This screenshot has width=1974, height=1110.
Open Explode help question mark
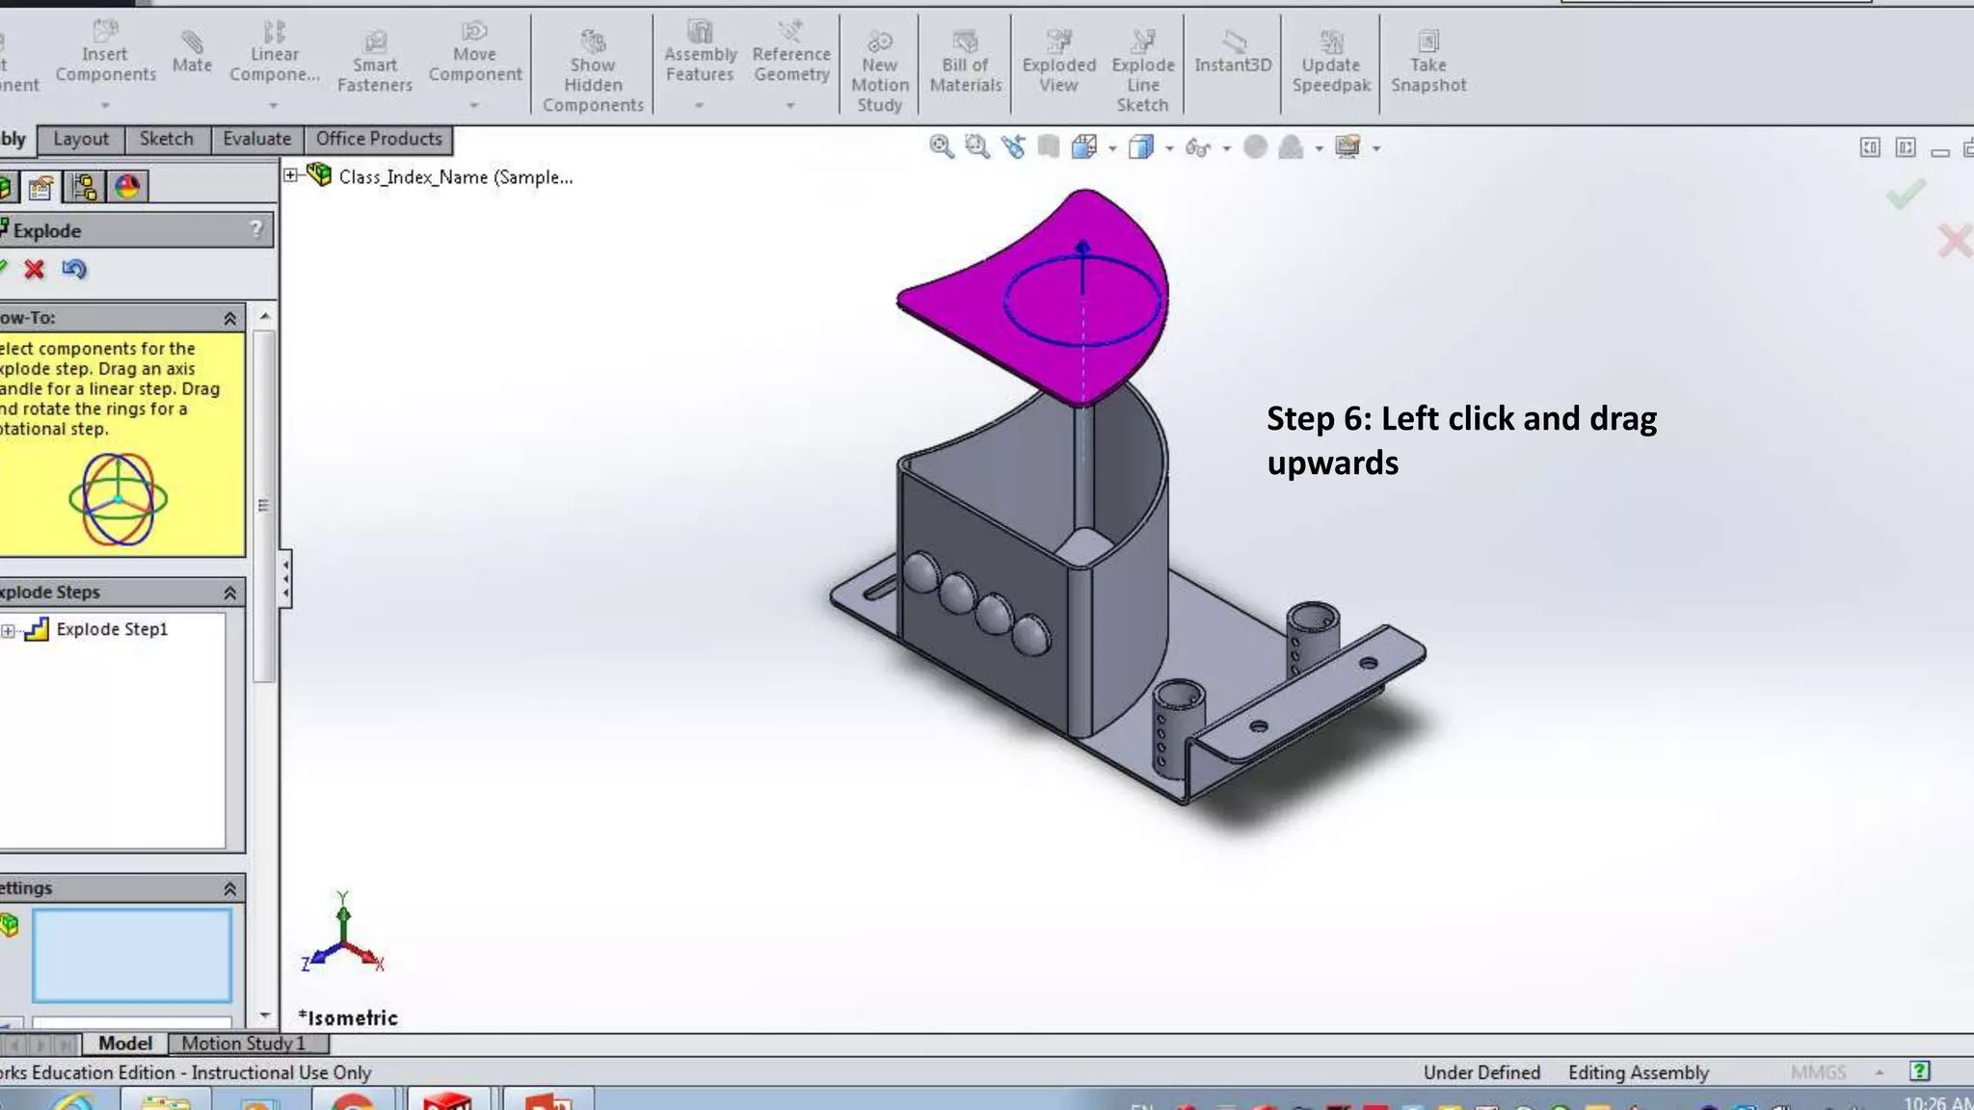click(256, 229)
